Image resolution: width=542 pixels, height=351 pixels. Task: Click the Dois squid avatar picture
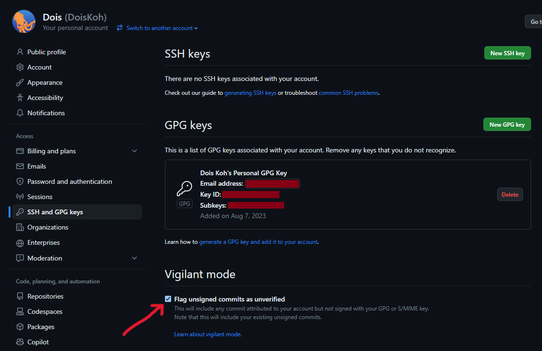24,21
